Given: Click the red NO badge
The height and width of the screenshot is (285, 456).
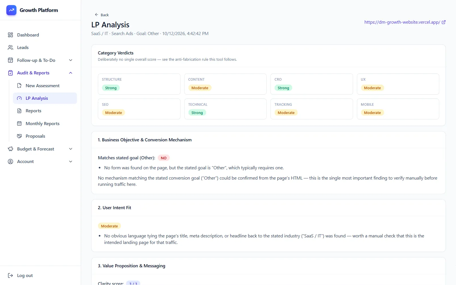Looking at the screenshot, I should (x=164, y=158).
